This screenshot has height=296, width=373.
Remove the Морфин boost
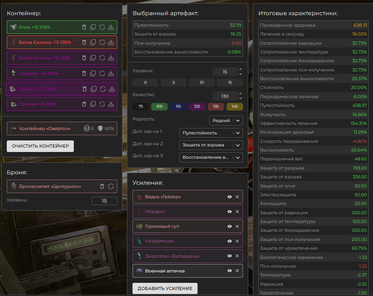pos(237,211)
